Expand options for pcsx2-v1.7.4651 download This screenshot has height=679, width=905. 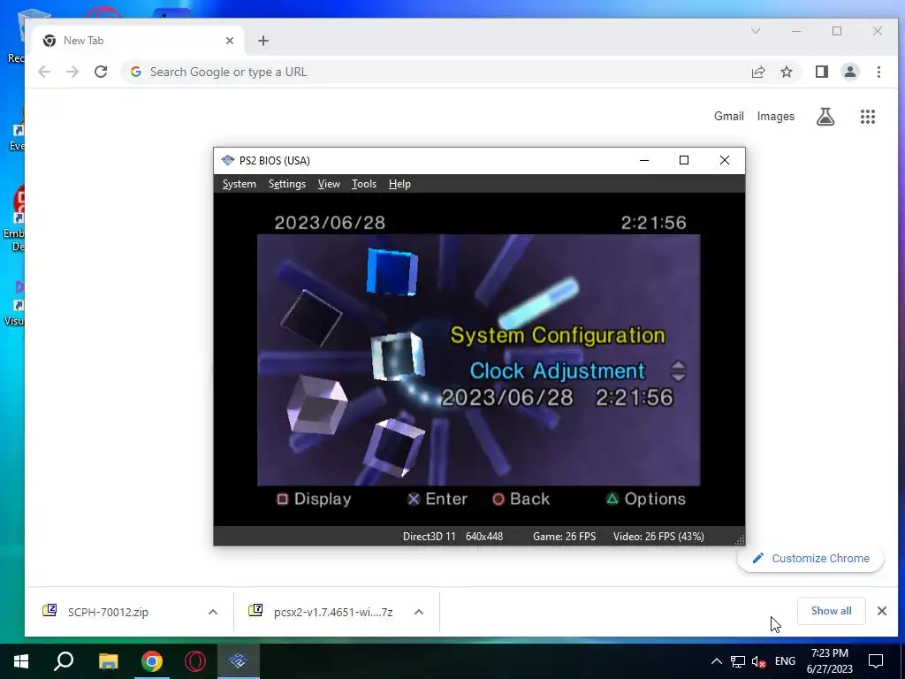coord(419,612)
